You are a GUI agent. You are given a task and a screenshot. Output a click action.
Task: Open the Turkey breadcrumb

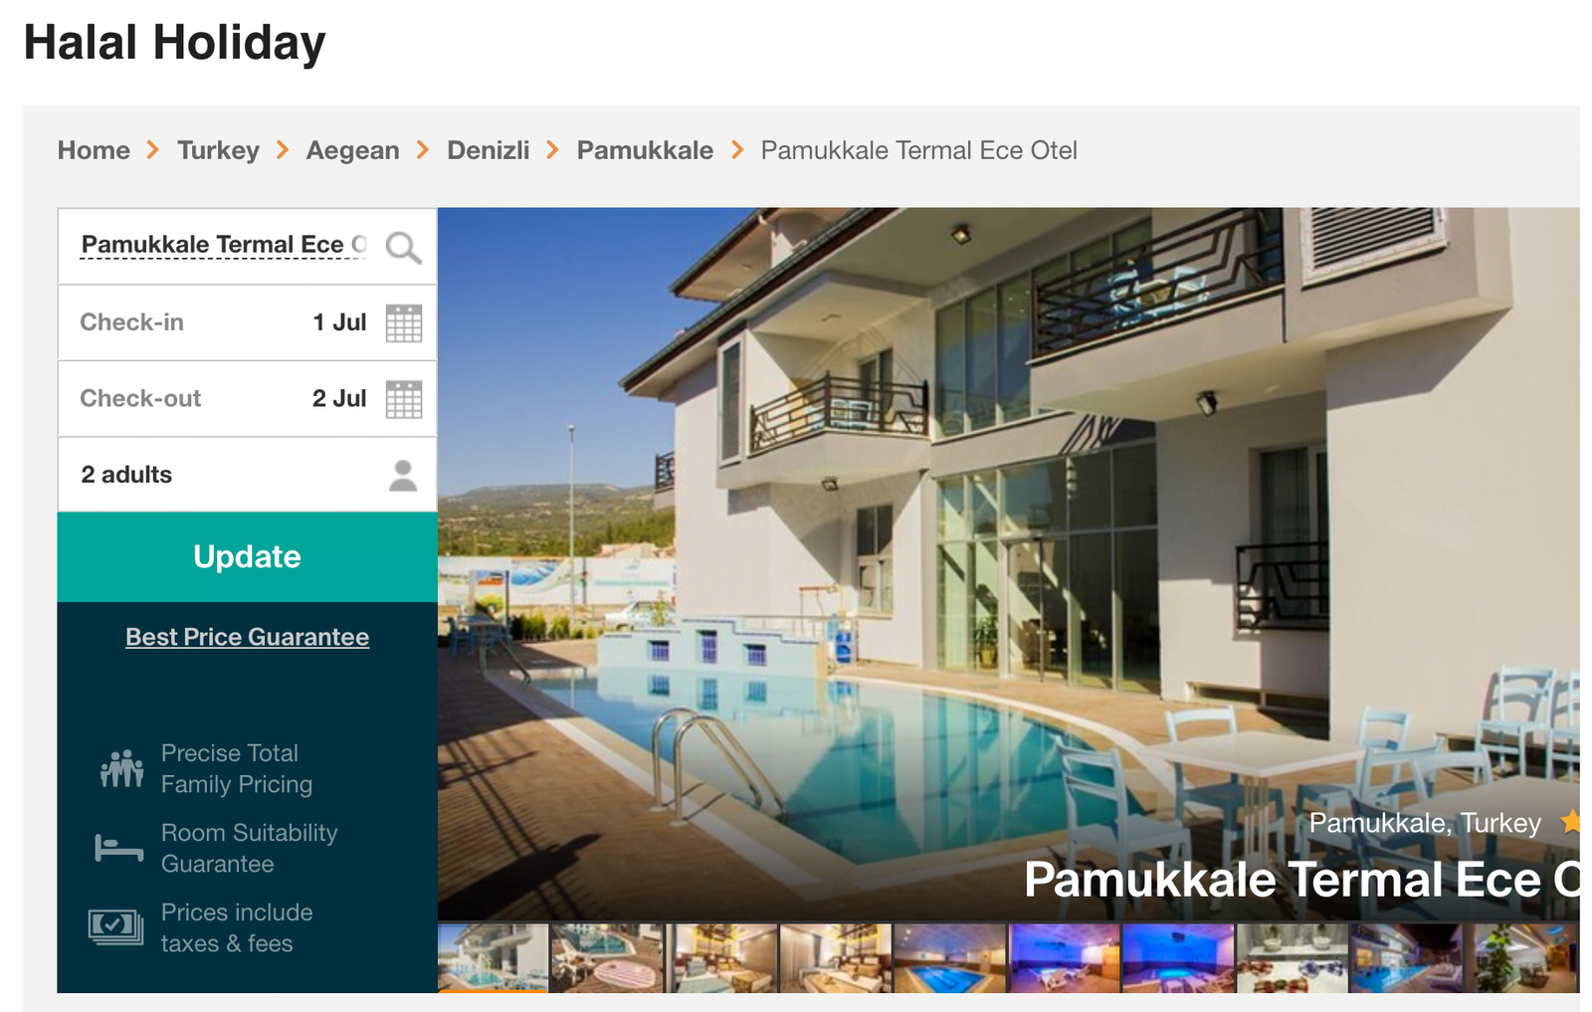click(218, 150)
